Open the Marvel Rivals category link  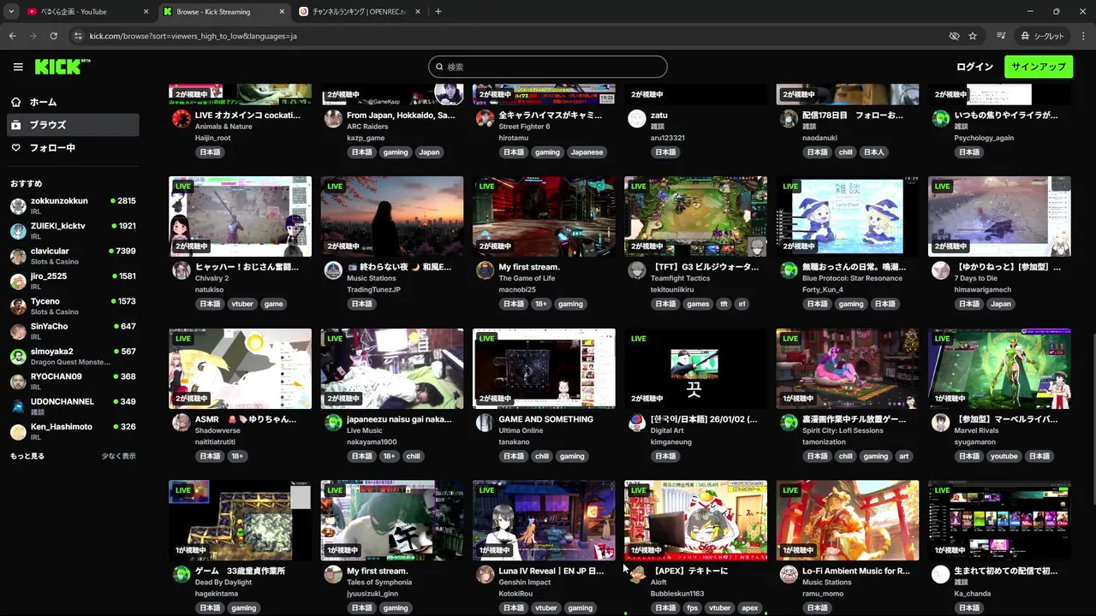pyautogui.click(x=977, y=430)
